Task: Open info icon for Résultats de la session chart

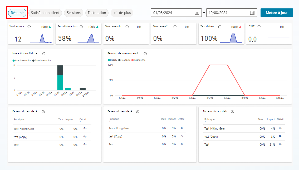Action: 145,54
